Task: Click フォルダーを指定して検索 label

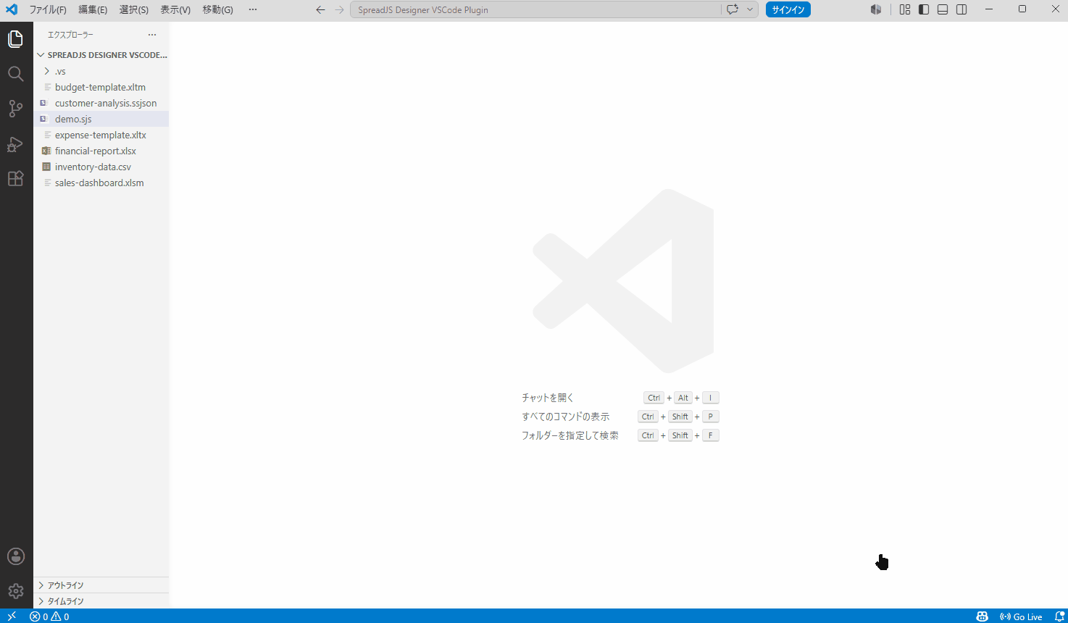Action: [570, 435]
